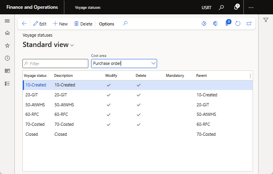
Task: Toggle Modify checkmark for 20-GIT row
Action: pos(108,95)
